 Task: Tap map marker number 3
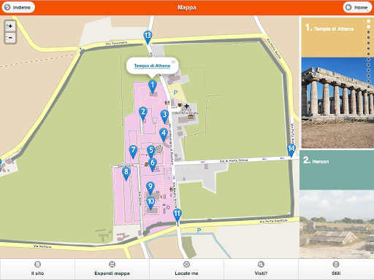click(164, 116)
